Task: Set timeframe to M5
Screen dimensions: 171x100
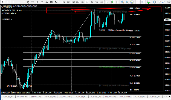Action: click(x=68, y=2)
